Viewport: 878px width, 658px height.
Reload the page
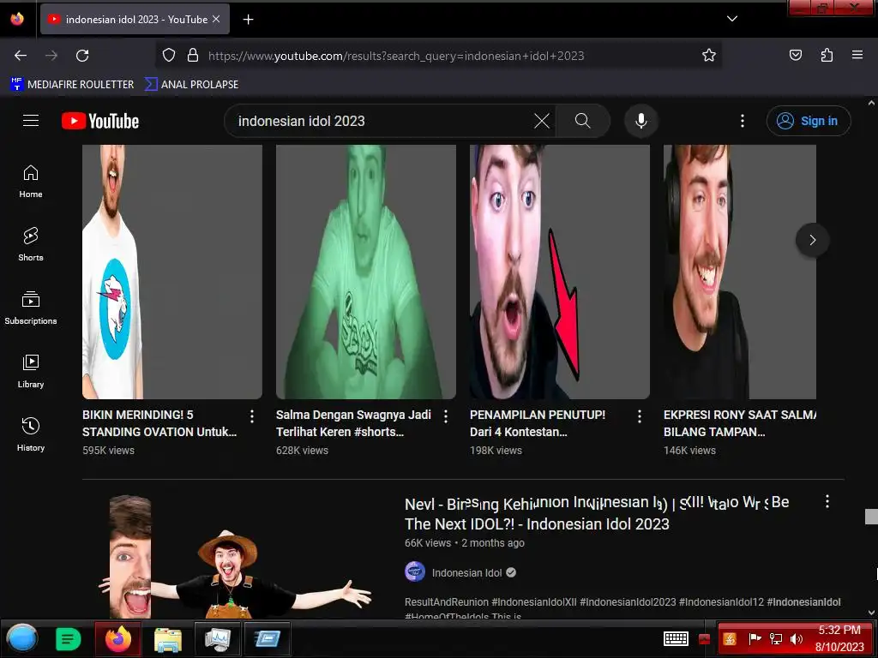tap(82, 56)
